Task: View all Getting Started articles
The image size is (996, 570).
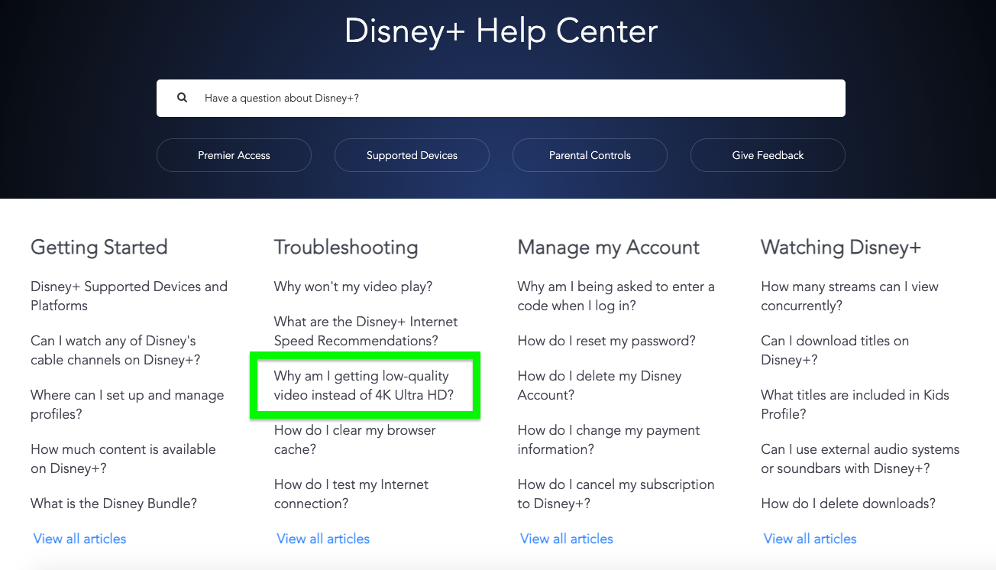Action: click(x=79, y=539)
